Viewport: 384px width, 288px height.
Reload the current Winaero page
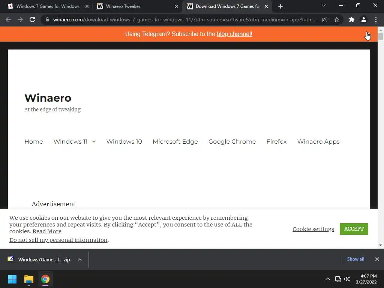32,19
